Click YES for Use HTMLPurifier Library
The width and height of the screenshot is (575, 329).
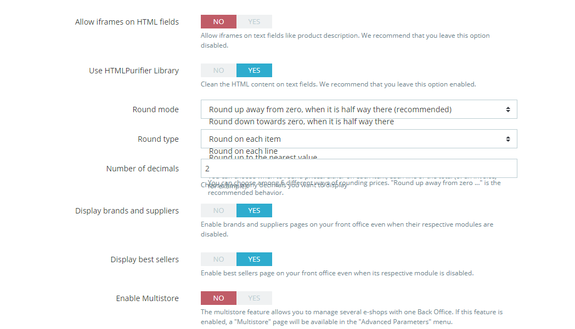click(254, 71)
